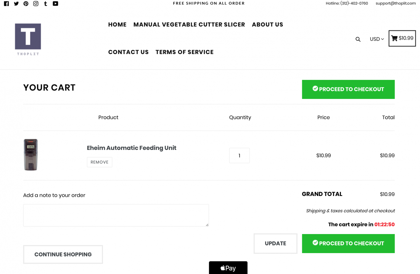Viewport: 420px width, 274px height.
Task: Open the Facebook social icon
Action: tap(6, 3)
